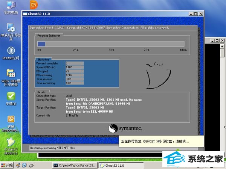
Task: Close the Ghost32 11.0 window
Action: click(x=201, y=14)
